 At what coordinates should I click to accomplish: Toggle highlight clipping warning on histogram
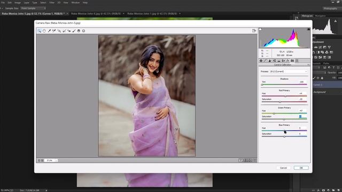coord(309,29)
